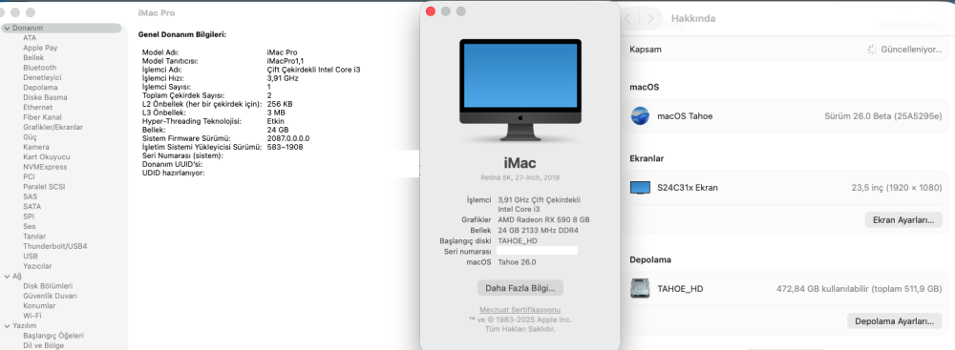This screenshot has width=955, height=350.
Task: Click the AMD Radeon RX 590 8 GB text
Action: pos(544,219)
